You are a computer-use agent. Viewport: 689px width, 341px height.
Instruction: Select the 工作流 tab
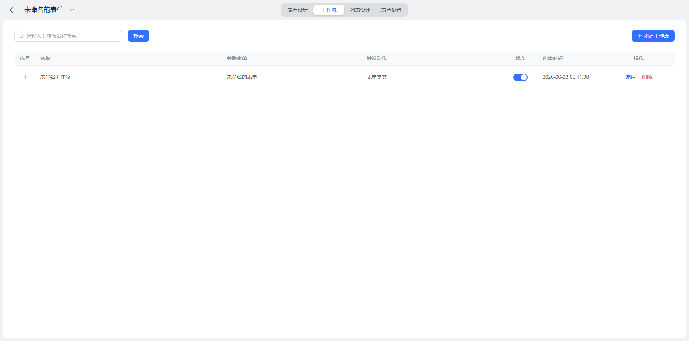329,10
